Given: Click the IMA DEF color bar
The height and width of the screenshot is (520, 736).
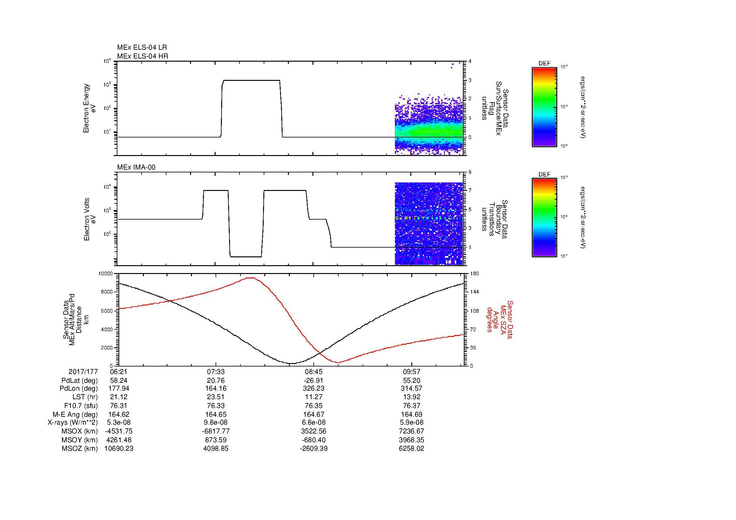Looking at the screenshot, I should coord(544,218).
